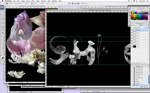
Task: Switch to the Styles tab
Action: tap(142, 11)
